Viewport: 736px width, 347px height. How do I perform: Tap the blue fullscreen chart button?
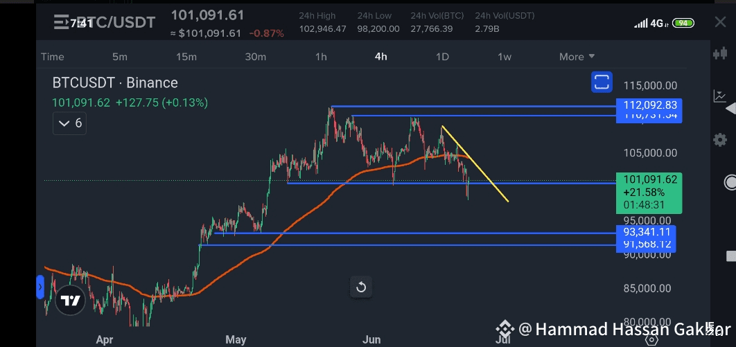coord(602,82)
